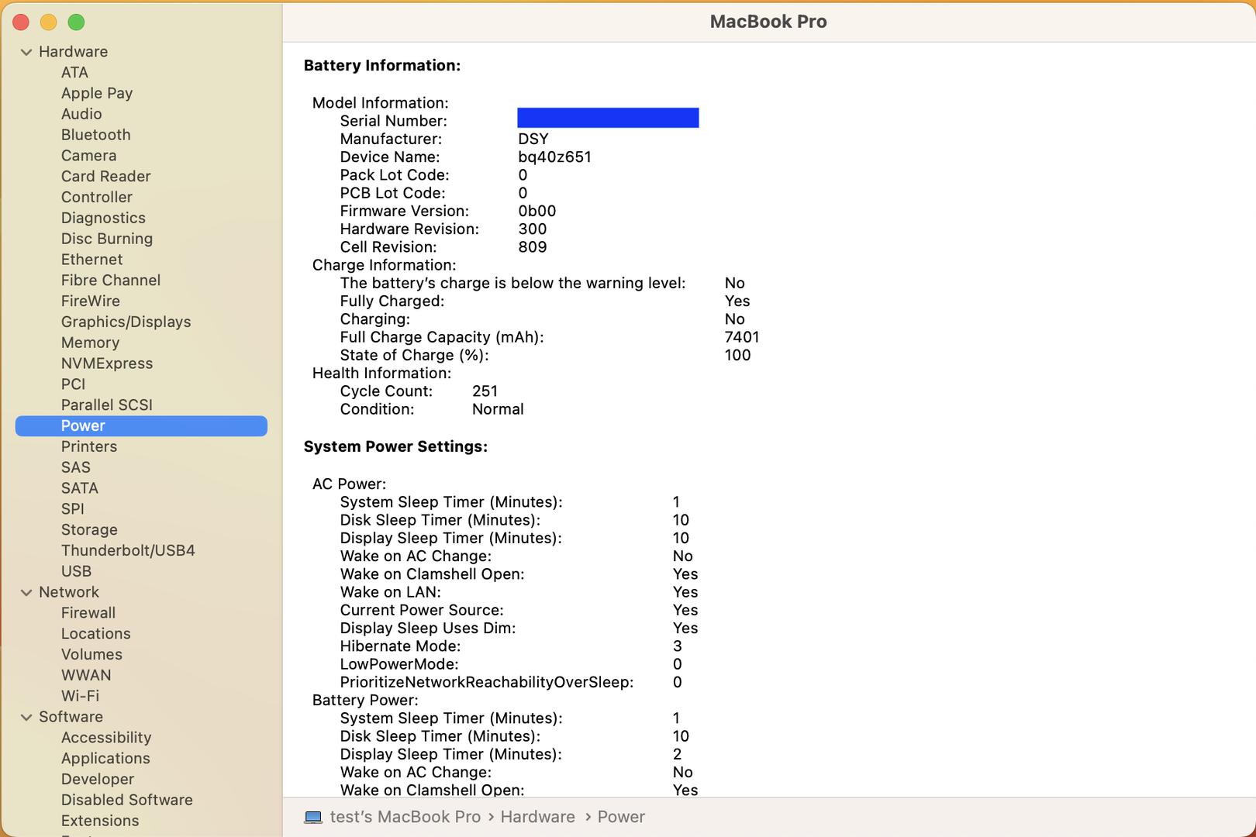Open Wi-Fi under Network
Screen dimensions: 1256x837
(x=80, y=696)
